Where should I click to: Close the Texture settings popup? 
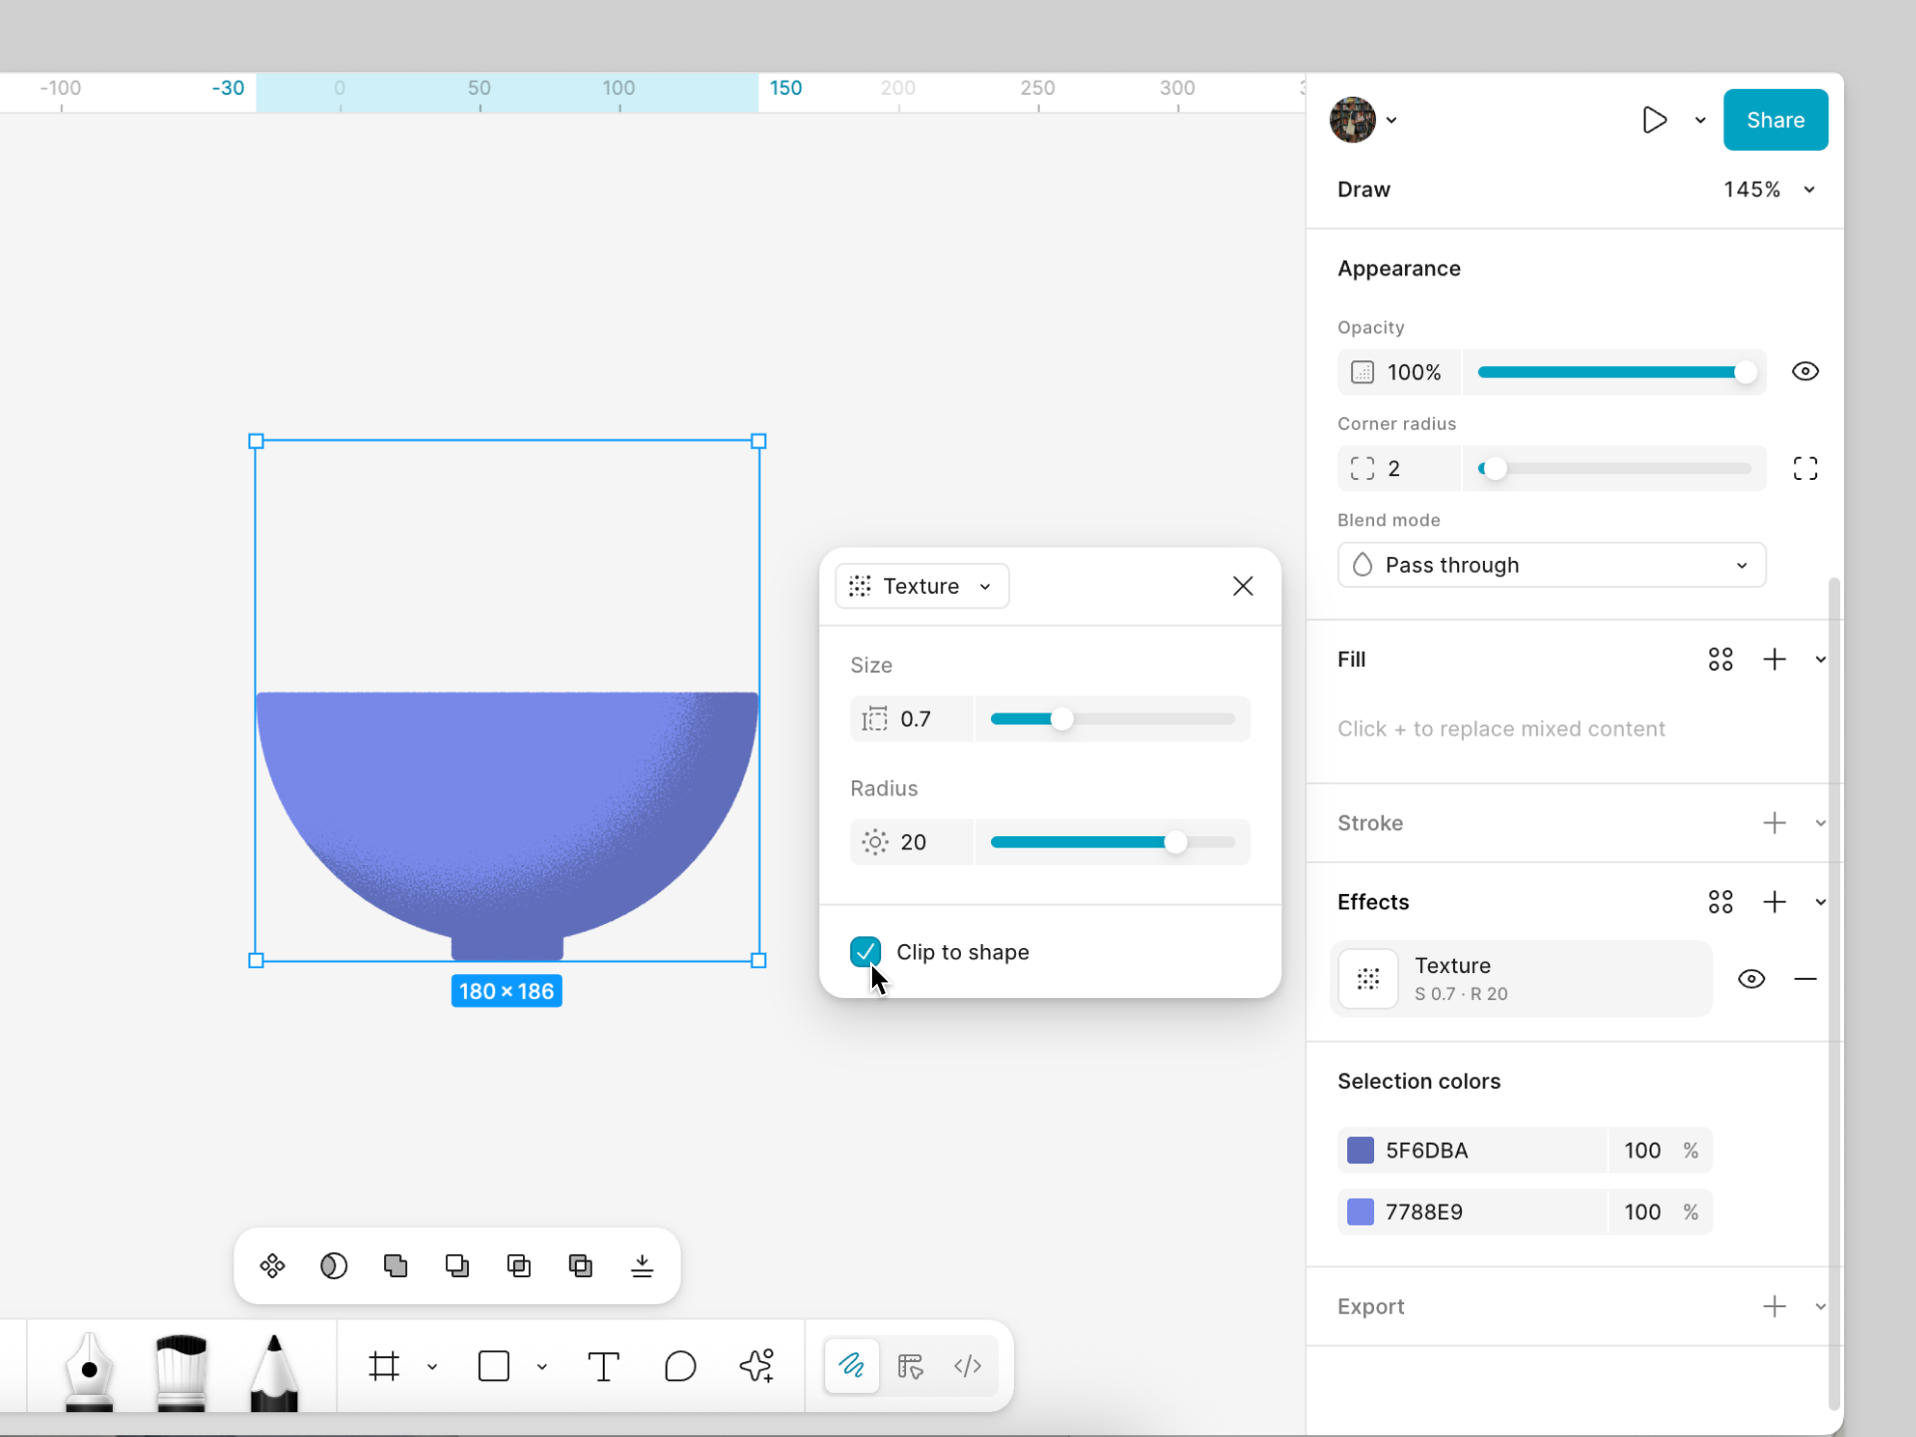point(1242,586)
